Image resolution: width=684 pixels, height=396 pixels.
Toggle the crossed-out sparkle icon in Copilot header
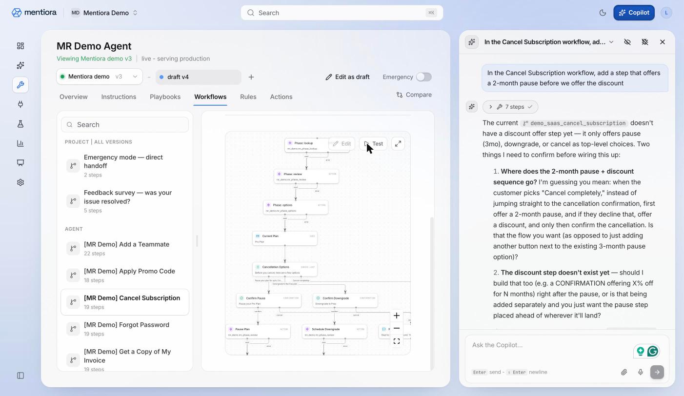point(645,42)
